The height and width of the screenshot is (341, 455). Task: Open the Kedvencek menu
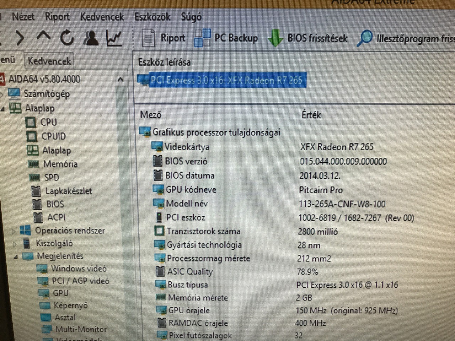(102, 17)
